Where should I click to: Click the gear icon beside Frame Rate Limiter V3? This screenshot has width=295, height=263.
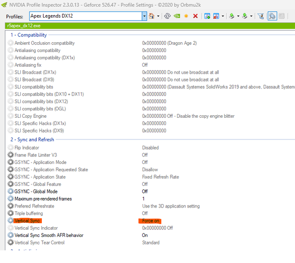coord(10,155)
